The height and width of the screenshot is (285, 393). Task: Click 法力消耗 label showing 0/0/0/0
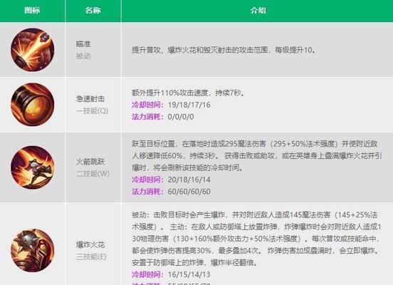click(148, 117)
